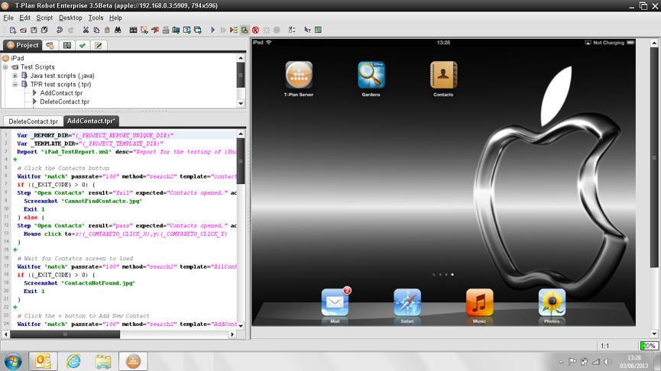The image size is (661, 371).
Task: Tap Gardens app on iPad screen
Action: (371, 75)
